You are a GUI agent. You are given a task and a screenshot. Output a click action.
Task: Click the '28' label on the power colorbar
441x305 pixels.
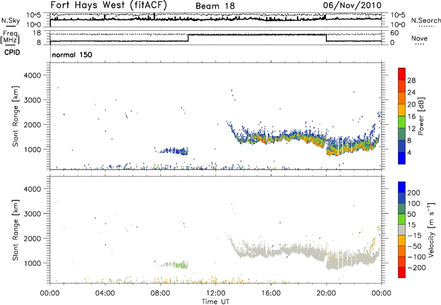(x=411, y=80)
